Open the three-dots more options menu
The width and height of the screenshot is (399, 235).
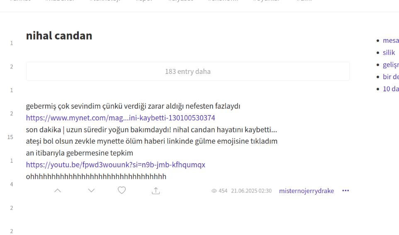pos(345,191)
